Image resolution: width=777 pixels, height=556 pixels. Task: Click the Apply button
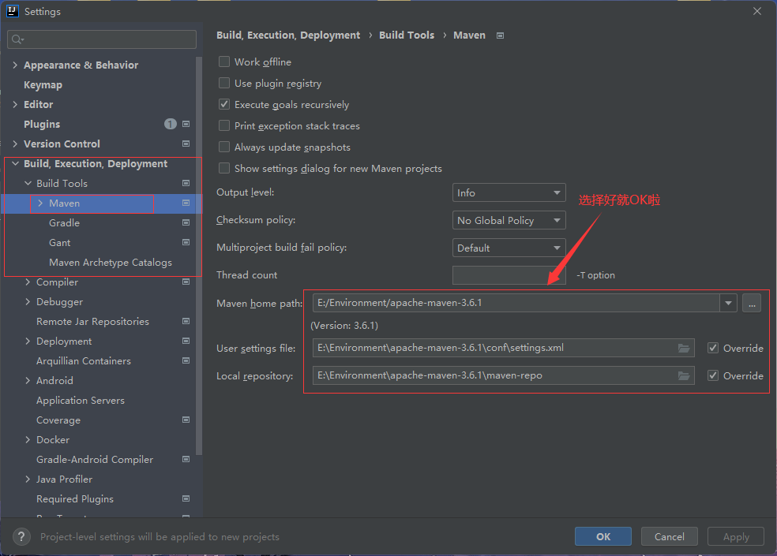pyautogui.click(x=736, y=537)
